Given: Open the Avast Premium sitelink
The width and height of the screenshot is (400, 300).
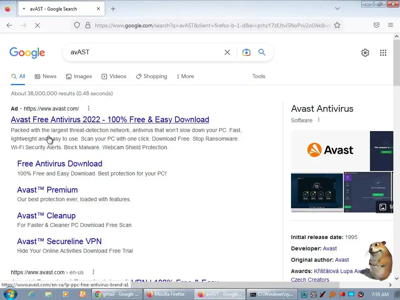Looking at the screenshot, I should (47, 190).
